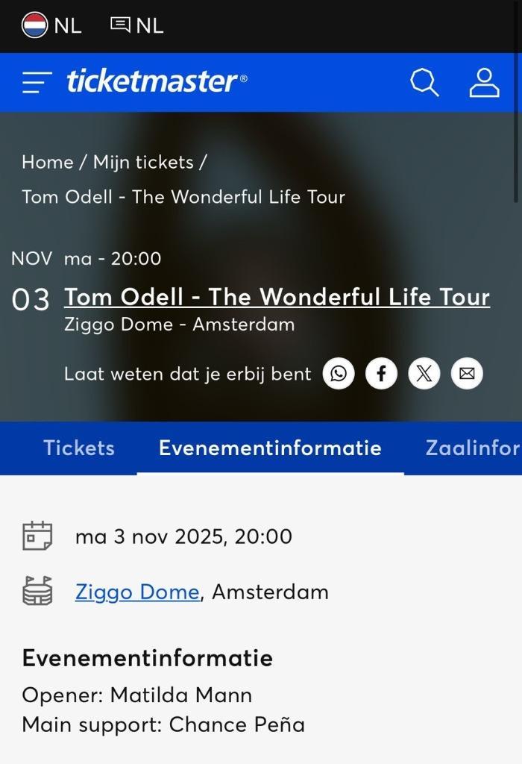Open the hamburger navigation menu
522x764 pixels.
(x=37, y=82)
